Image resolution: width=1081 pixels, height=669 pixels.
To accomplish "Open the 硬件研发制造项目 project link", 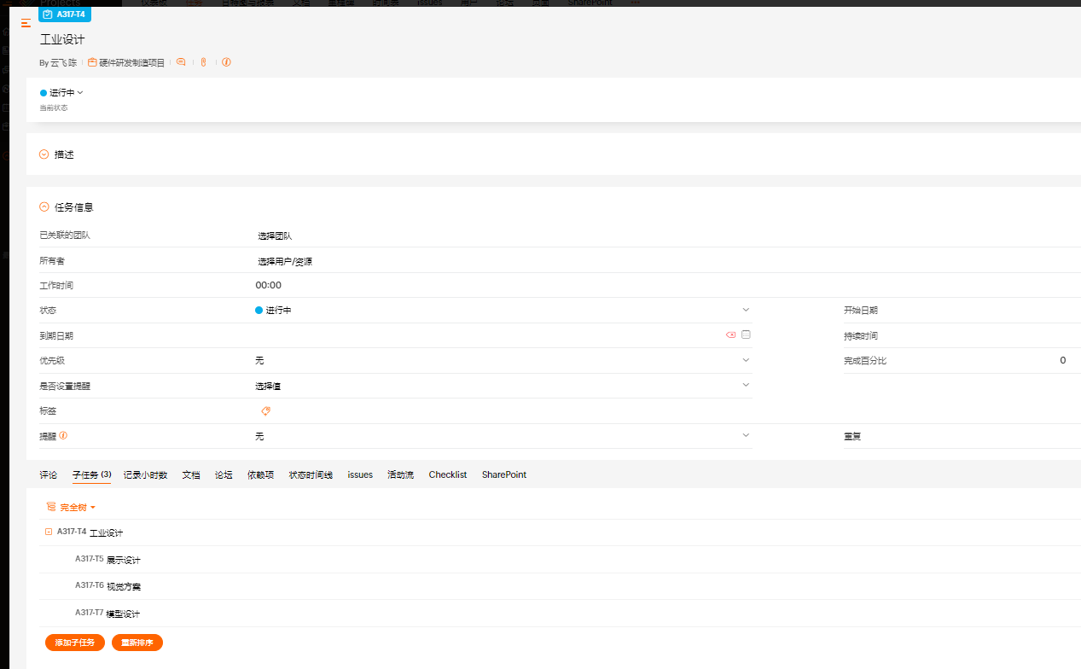I will coord(126,62).
